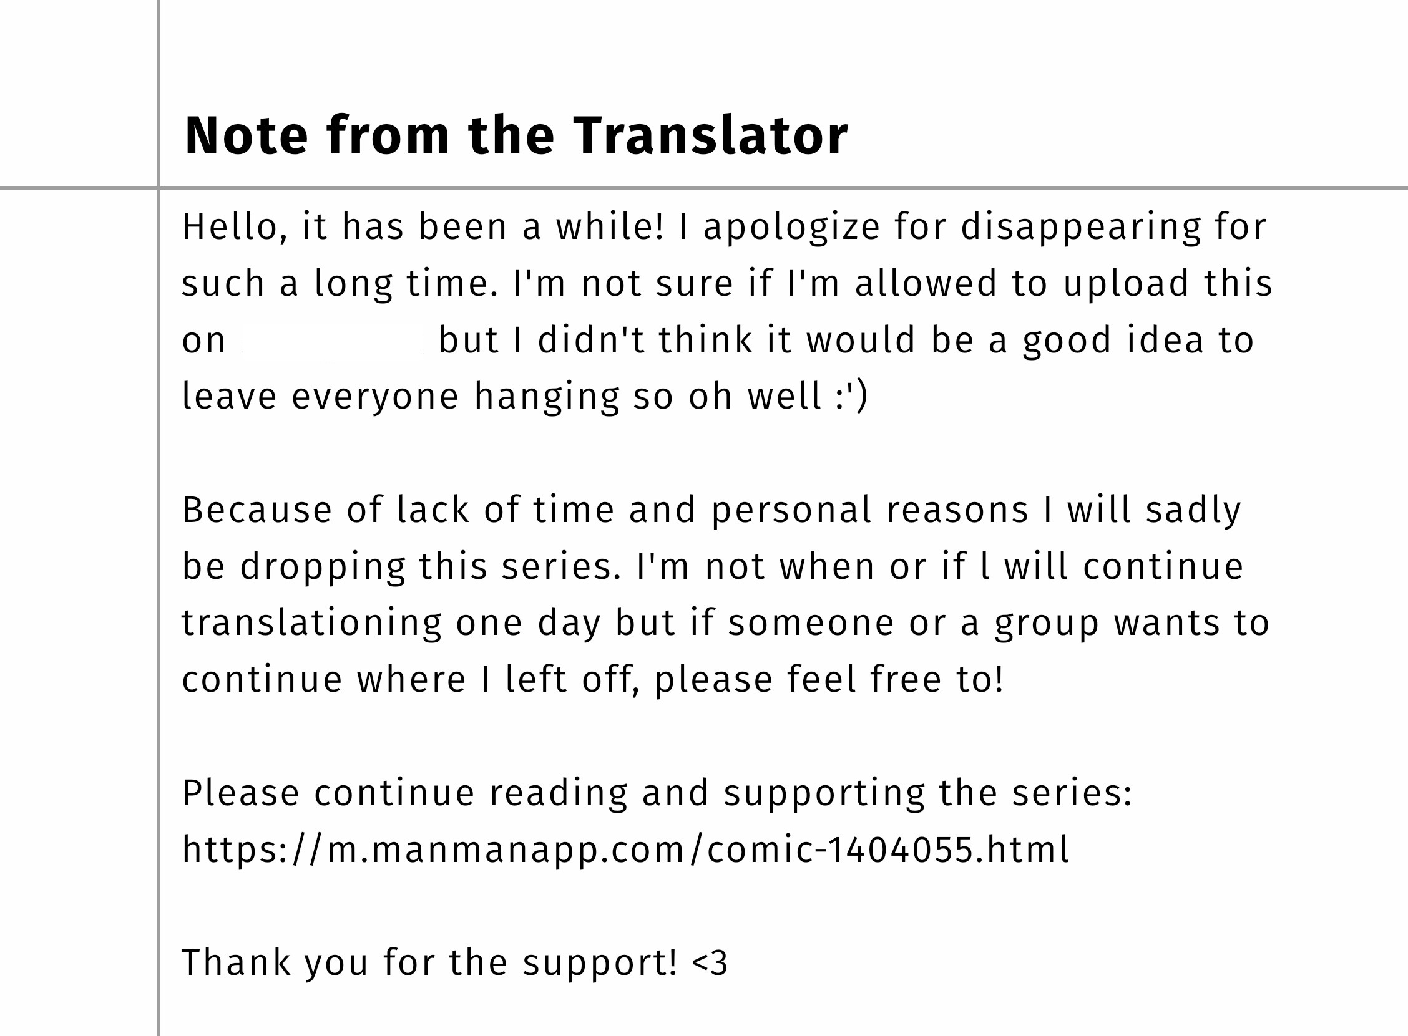Click the "Thank you for the support!" line
The height and width of the screenshot is (1036, 1408).
coord(429,962)
